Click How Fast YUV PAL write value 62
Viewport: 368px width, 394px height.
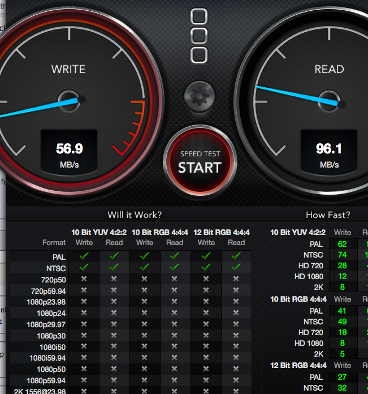coord(342,244)
